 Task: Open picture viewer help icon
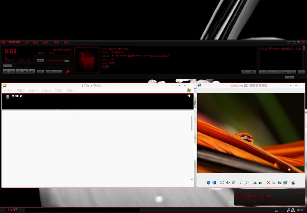293,183
